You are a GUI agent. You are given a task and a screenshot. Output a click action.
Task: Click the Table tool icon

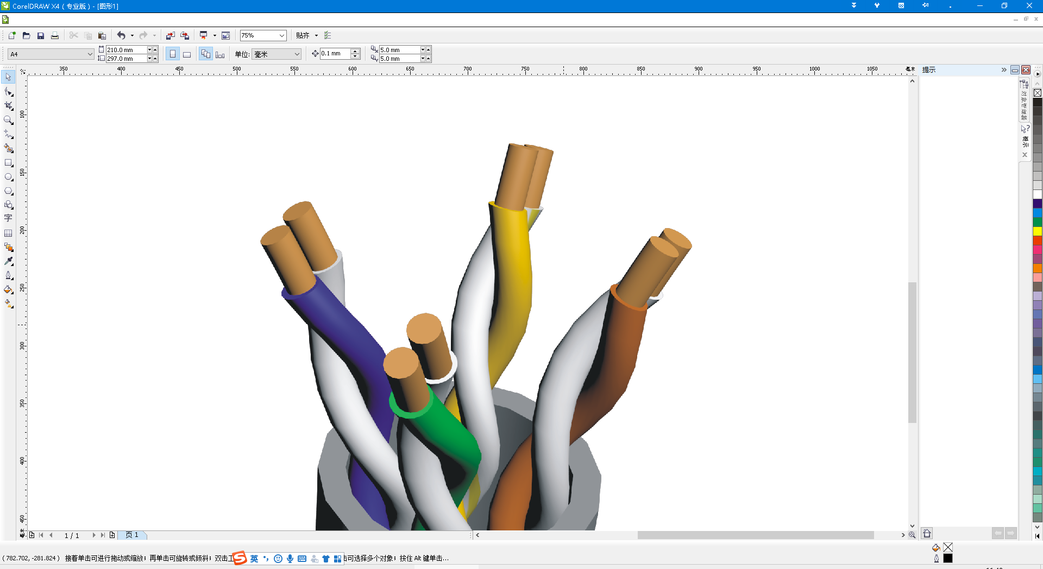[x=8, y=233]
